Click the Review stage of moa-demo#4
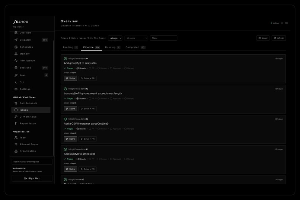This screenshot has height=200, width=300. (102, 68)
